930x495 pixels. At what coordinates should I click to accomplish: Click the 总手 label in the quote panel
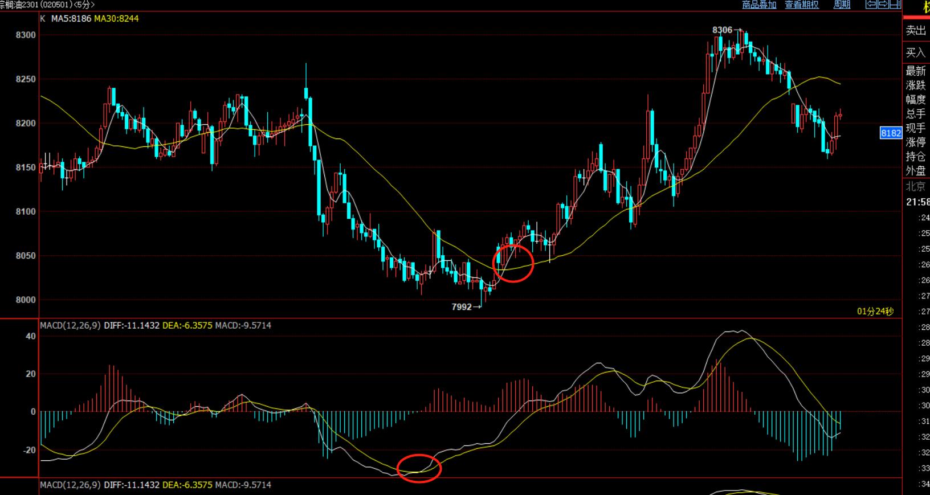click(x=916, y=114)
